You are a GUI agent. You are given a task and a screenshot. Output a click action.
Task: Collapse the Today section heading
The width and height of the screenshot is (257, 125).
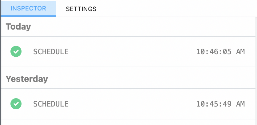click(x=18, y=27)
